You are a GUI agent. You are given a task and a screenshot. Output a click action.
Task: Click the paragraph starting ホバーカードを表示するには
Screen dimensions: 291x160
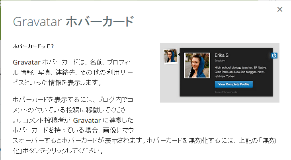coord(144,125)
